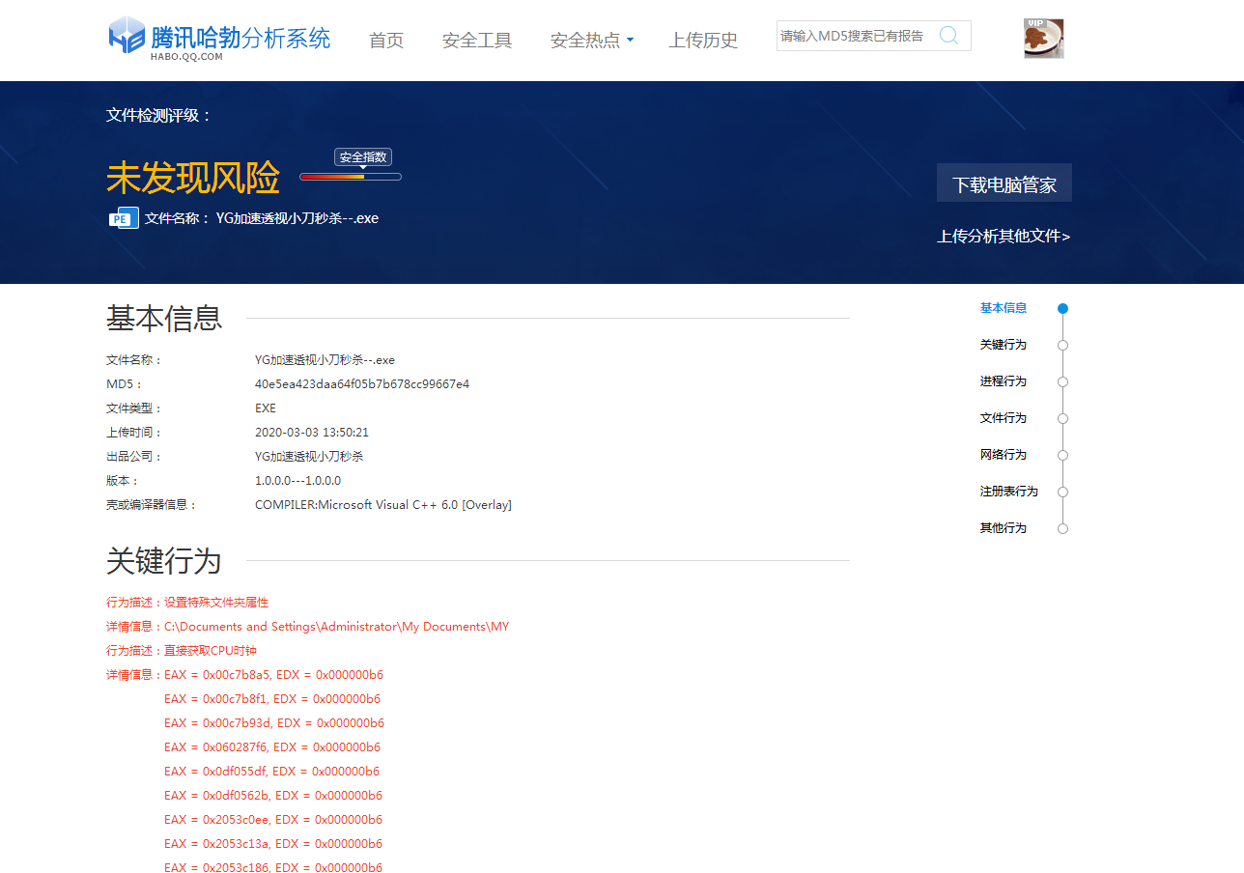Go to 首页 in the navigation
1244x873 pixels.
click(386, 41)
